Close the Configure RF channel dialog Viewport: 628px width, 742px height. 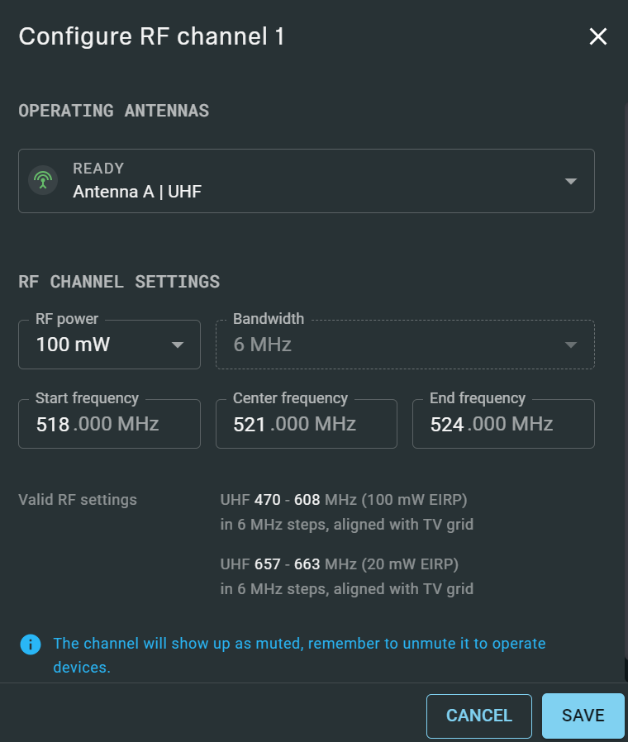point(597,36)
